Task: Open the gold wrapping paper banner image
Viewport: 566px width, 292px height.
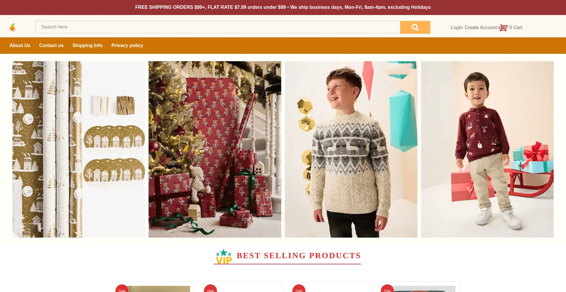Action: click(79, 149)
